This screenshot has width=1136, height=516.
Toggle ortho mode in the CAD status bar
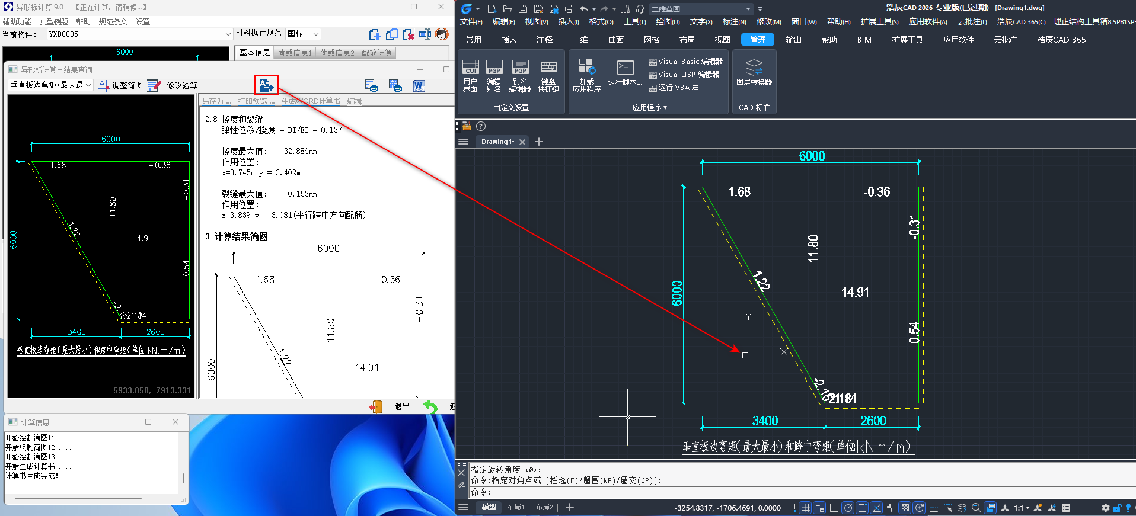pyautogui.click(x=834, y=508)
